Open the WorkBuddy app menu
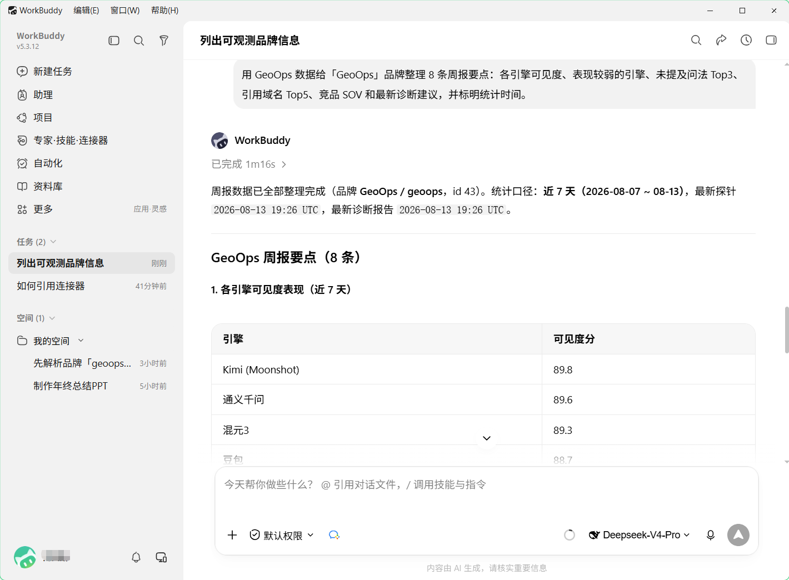Image resolution: width=789 pixels, height=580 pixels. 36,11
